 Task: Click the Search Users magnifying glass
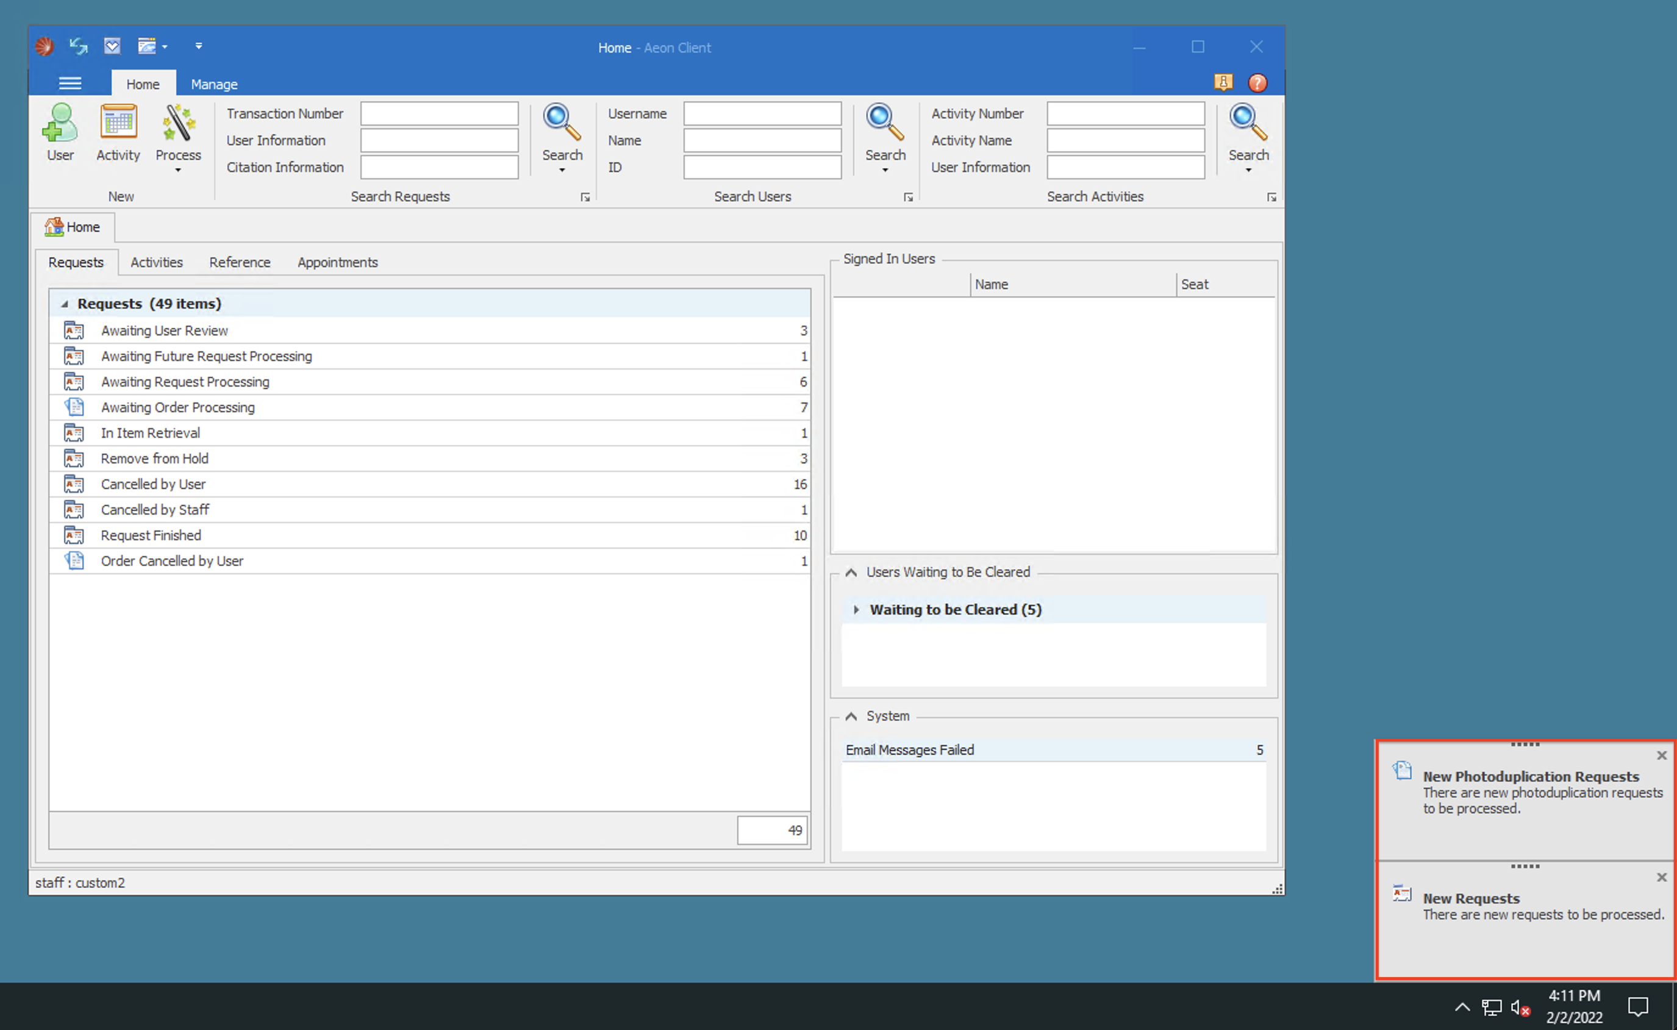(x=884, y=123)
